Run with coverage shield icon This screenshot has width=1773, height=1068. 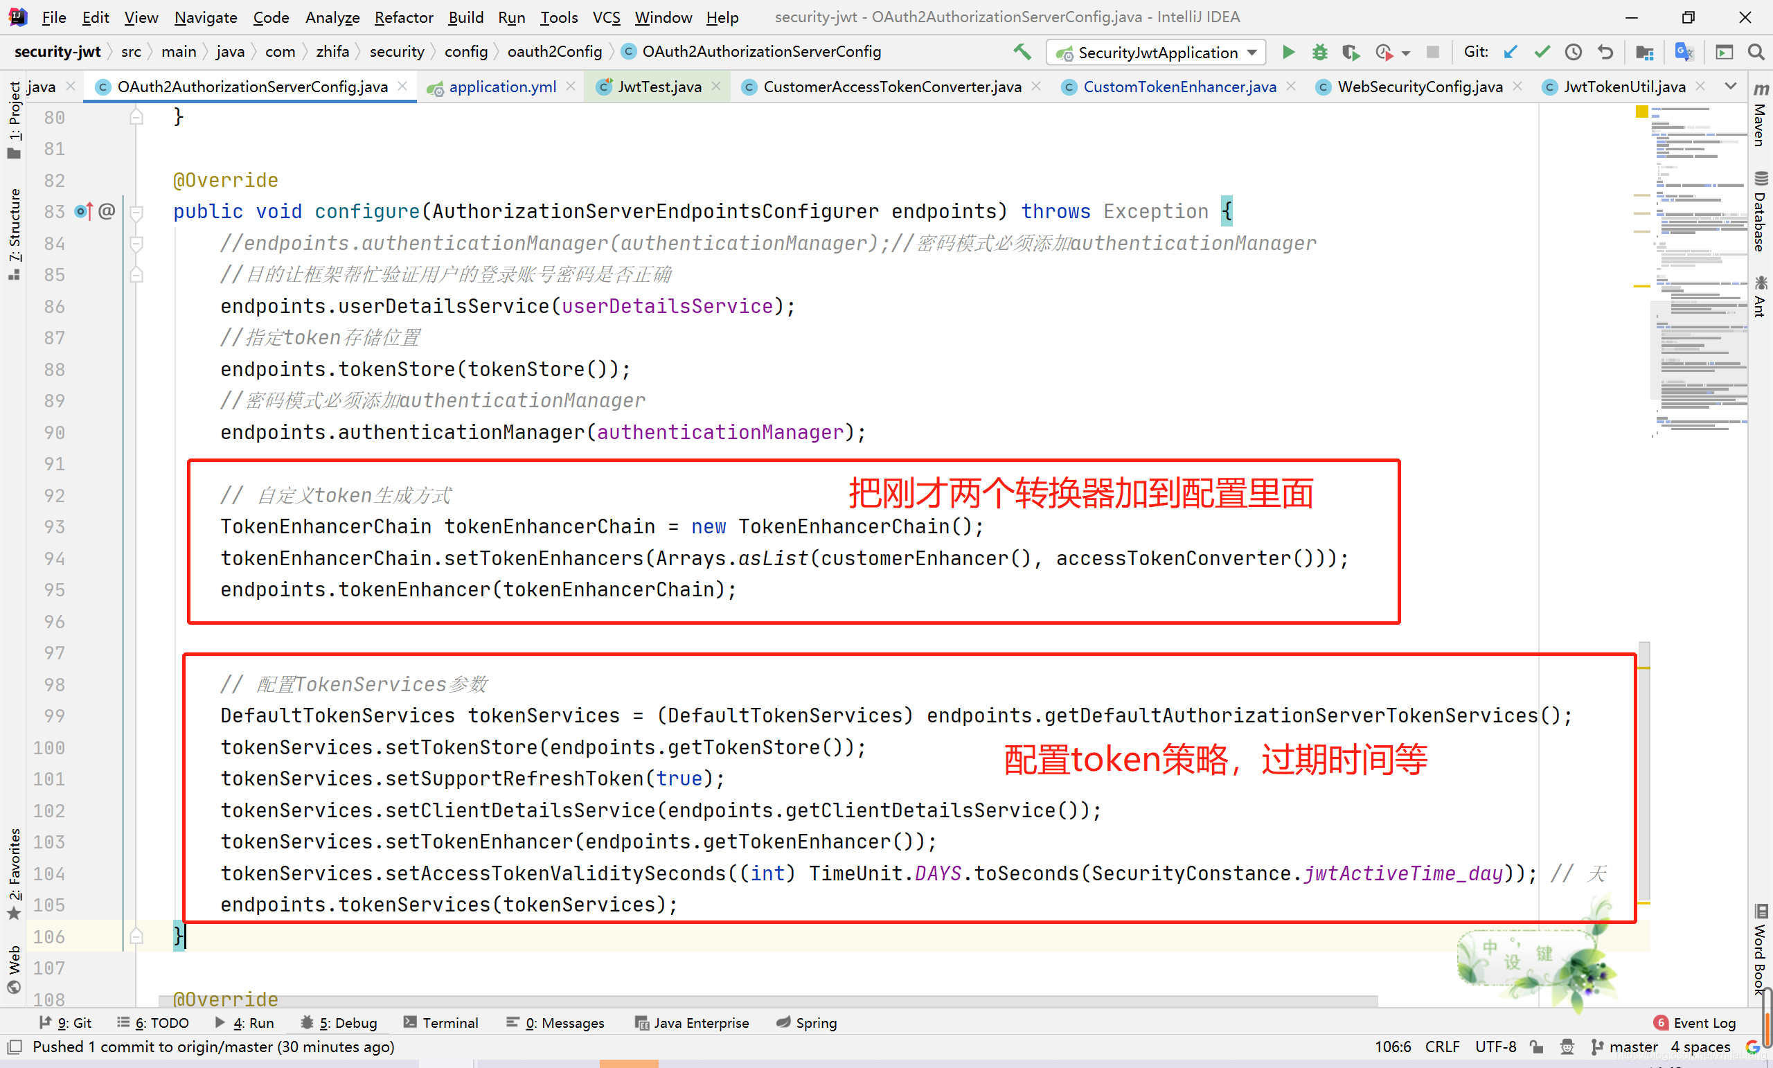[1350, 52]
